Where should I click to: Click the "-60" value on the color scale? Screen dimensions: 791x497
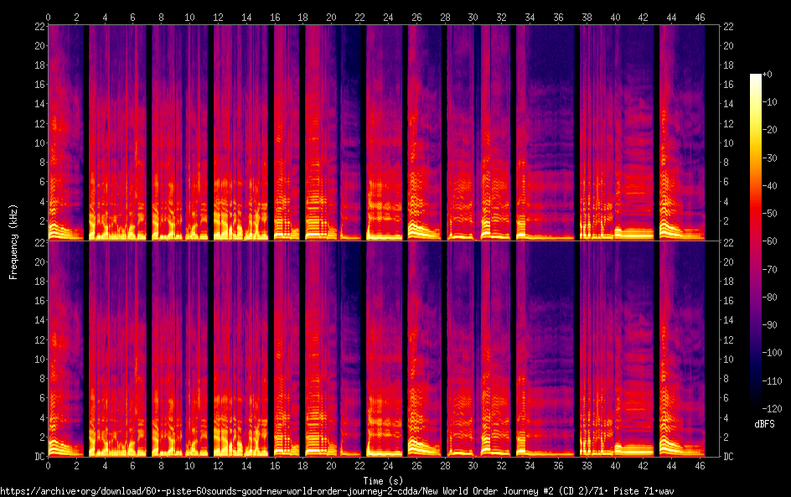[x=770, y=241]
